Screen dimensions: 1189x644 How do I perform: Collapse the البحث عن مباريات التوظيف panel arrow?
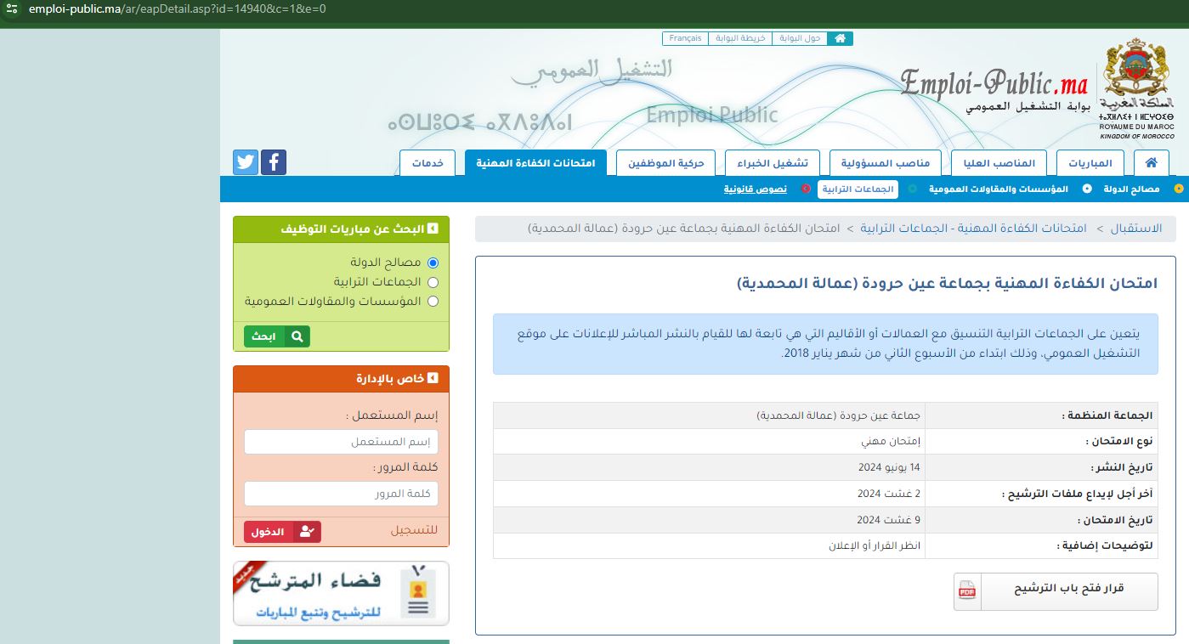(x=433, y=229)
